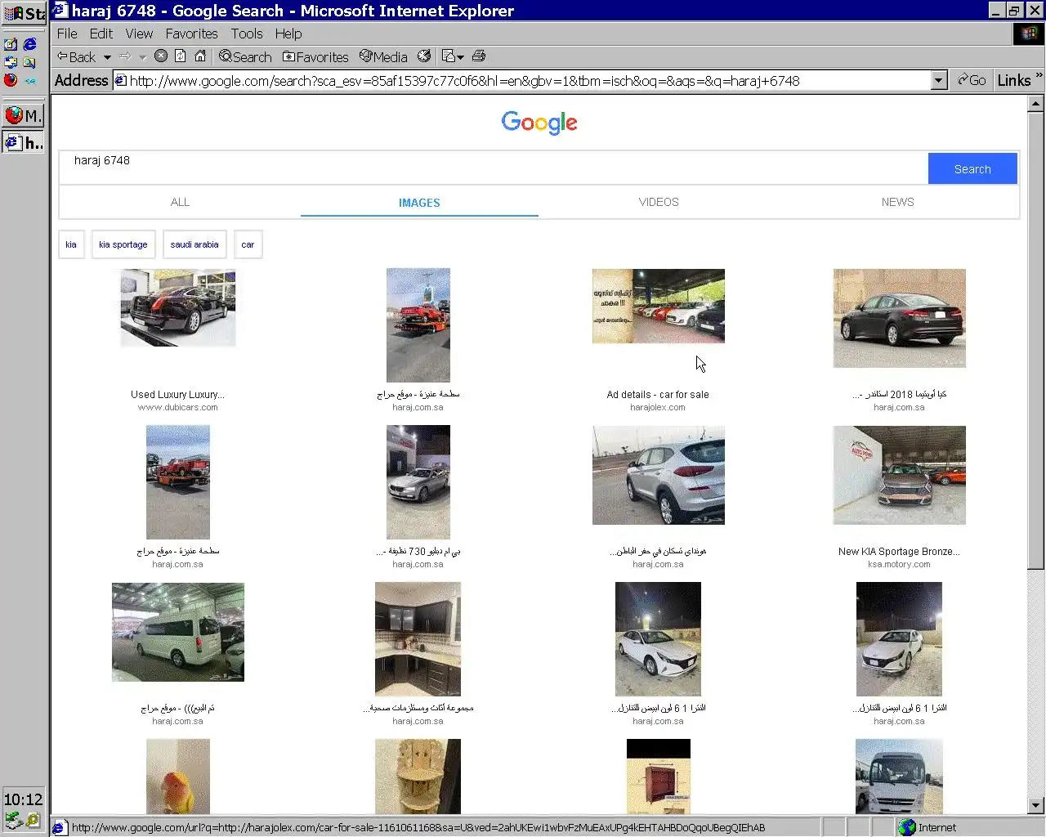Click the Windows flag throbber icon
Image resolution: width=1046 pixels, height=837 pixels.
coord(1029,34)
